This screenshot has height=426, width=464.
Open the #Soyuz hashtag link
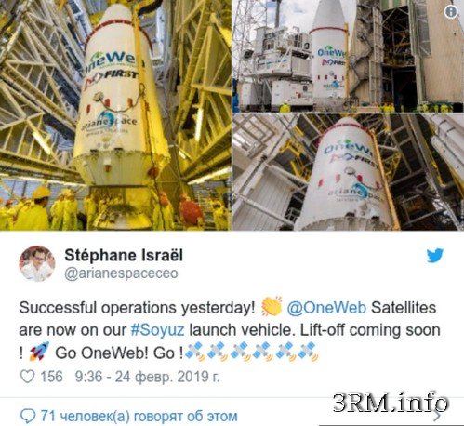[x=157, y=330]
